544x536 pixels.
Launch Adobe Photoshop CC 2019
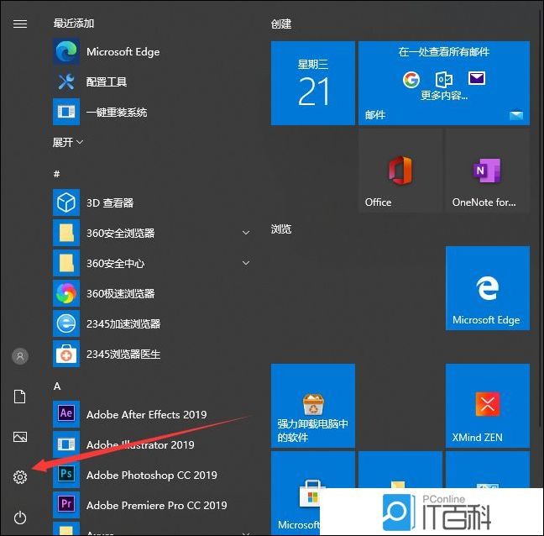(151, 475)
